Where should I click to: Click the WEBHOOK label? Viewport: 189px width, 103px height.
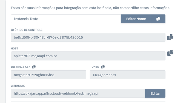point(18,86)
